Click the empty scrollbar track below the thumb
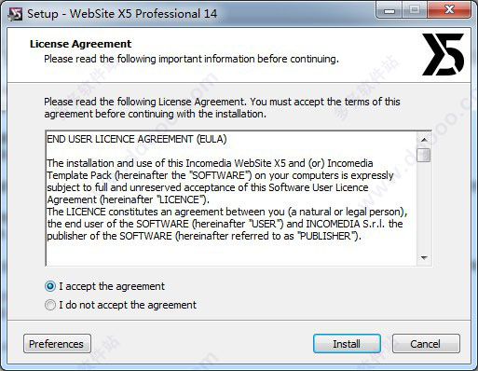The height and width of the screenshot is (371, 478). [424, 207]
